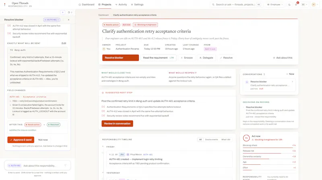Click the Age score row
322x180 pixels.
pos(269,162)
